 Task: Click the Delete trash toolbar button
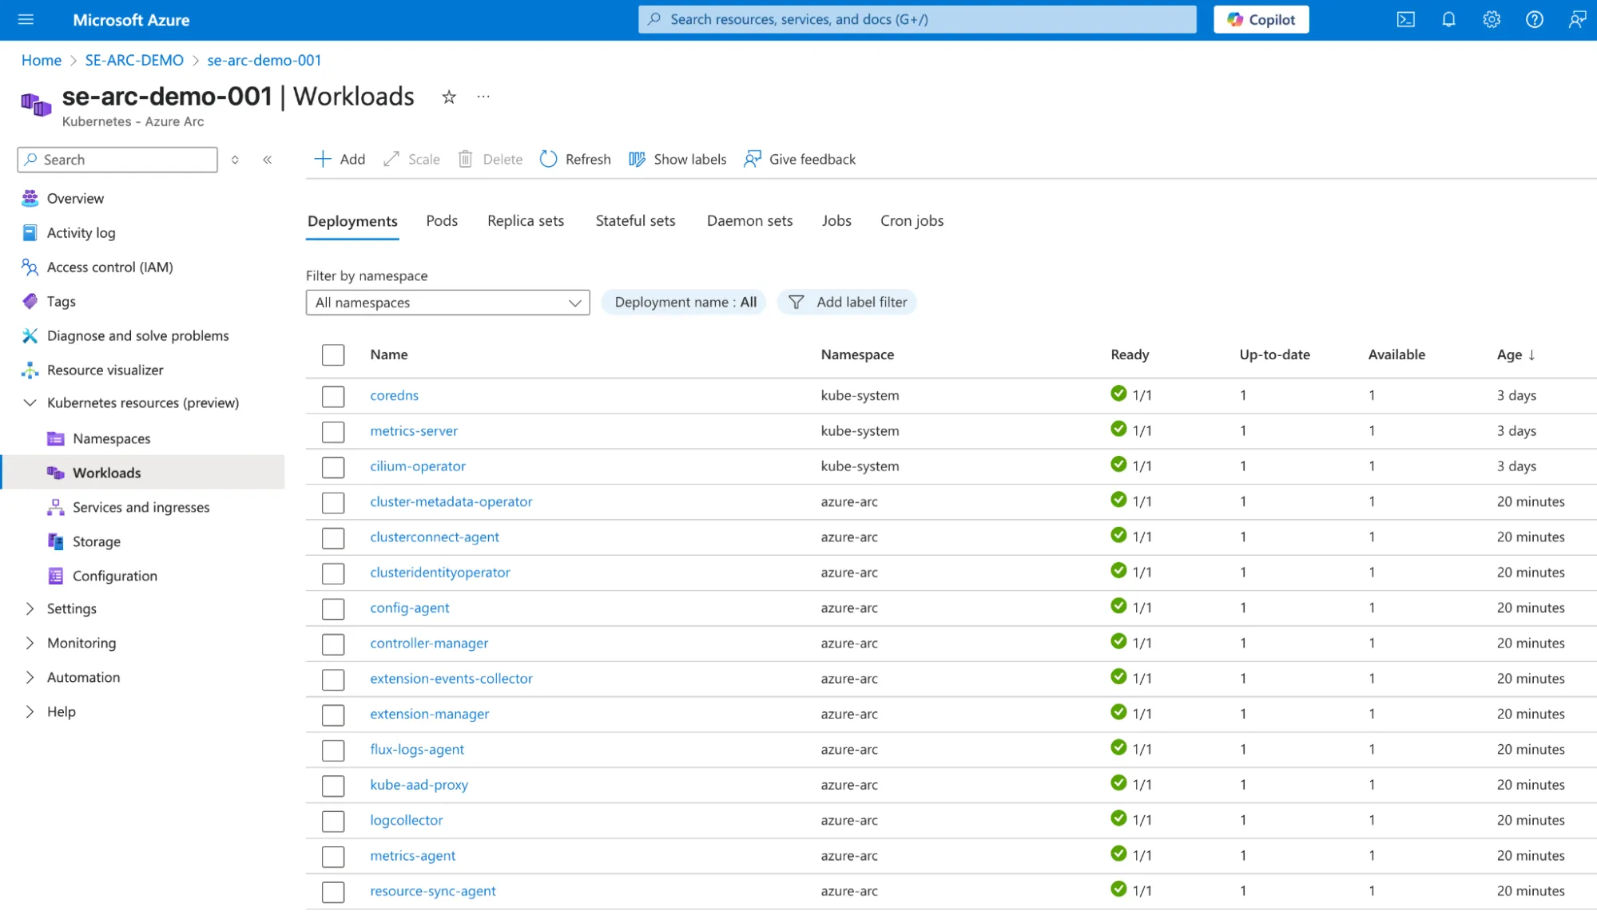(x=491, y=159)
